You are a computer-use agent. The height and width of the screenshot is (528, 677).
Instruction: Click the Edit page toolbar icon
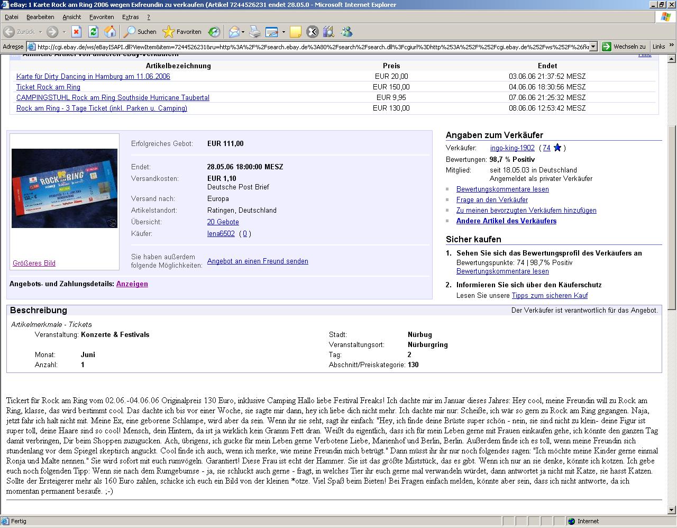[x=272, y=32]
